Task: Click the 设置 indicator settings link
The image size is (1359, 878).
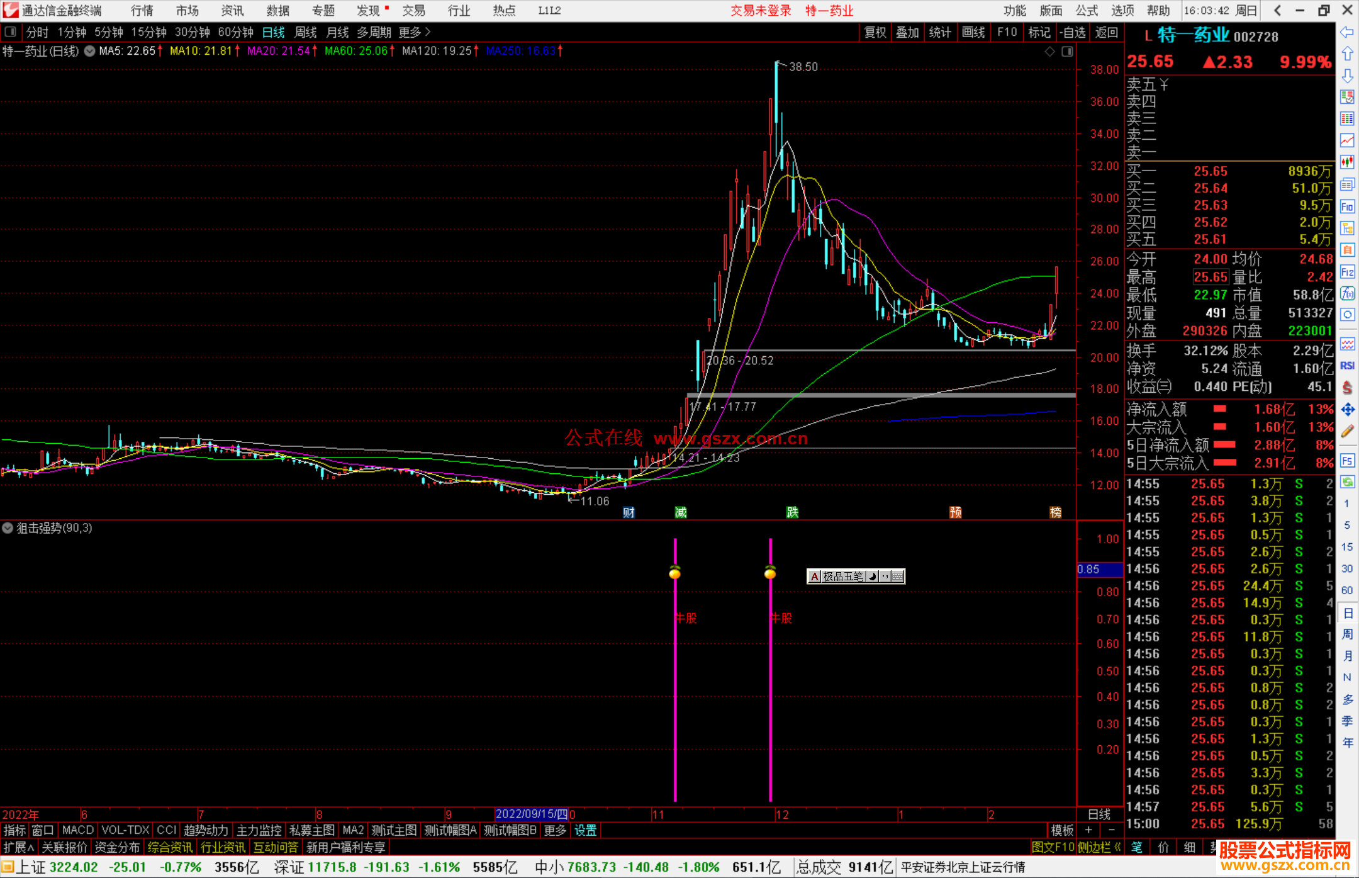Action: click(585, 830)
